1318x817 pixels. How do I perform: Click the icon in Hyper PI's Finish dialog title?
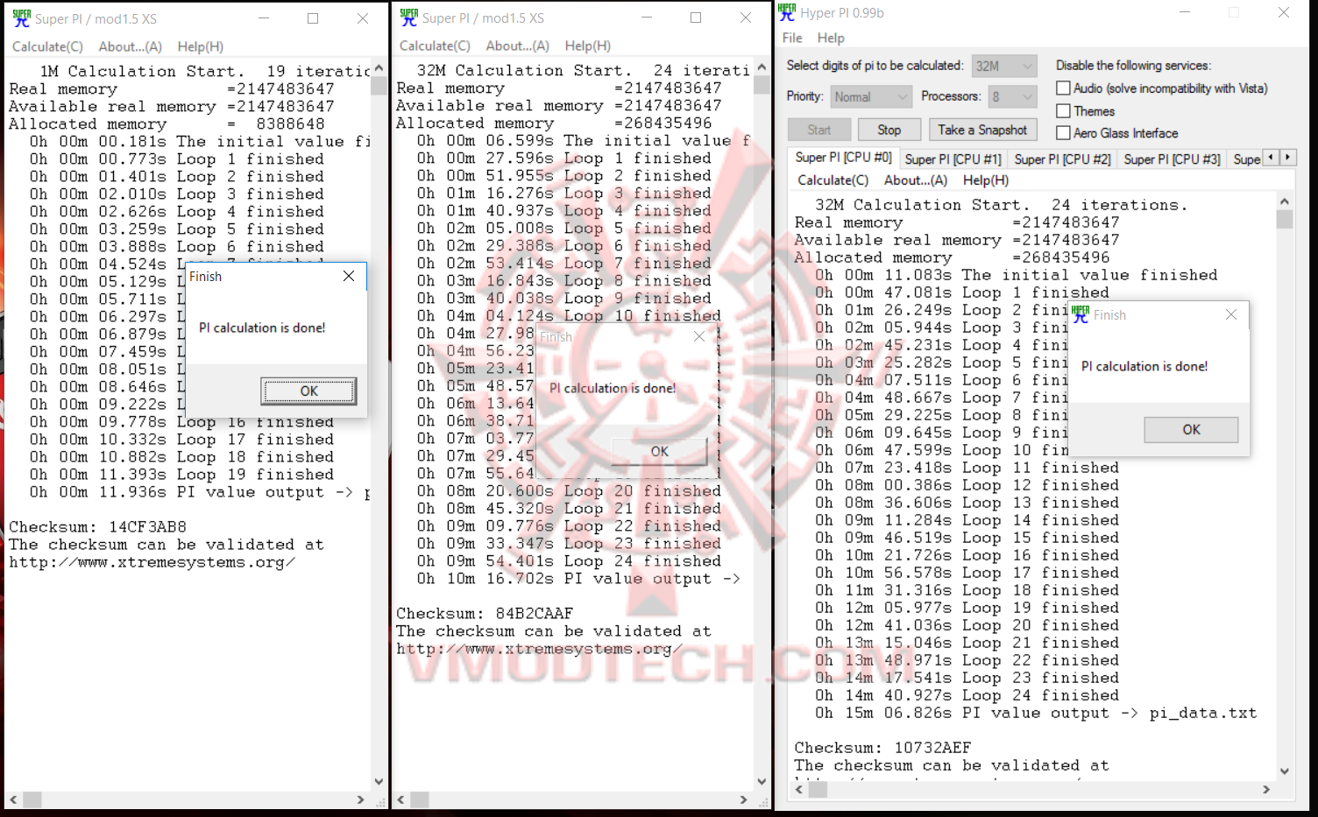[x=1081, y=314]
